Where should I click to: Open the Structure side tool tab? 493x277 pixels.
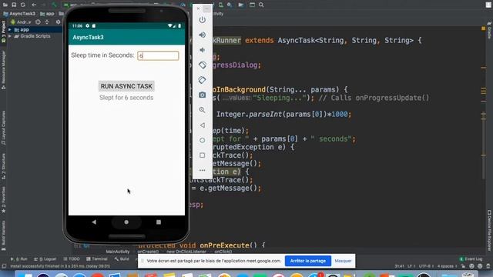tap(3, 166)
